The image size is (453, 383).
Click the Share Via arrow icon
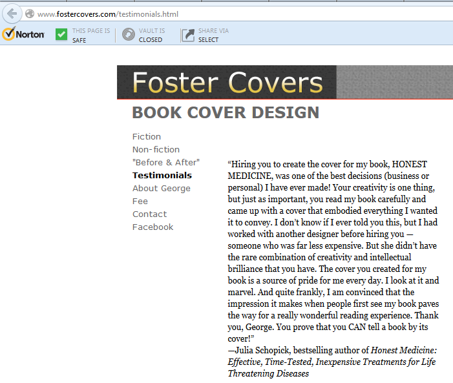pyautogui.click(x=187, y=35)
